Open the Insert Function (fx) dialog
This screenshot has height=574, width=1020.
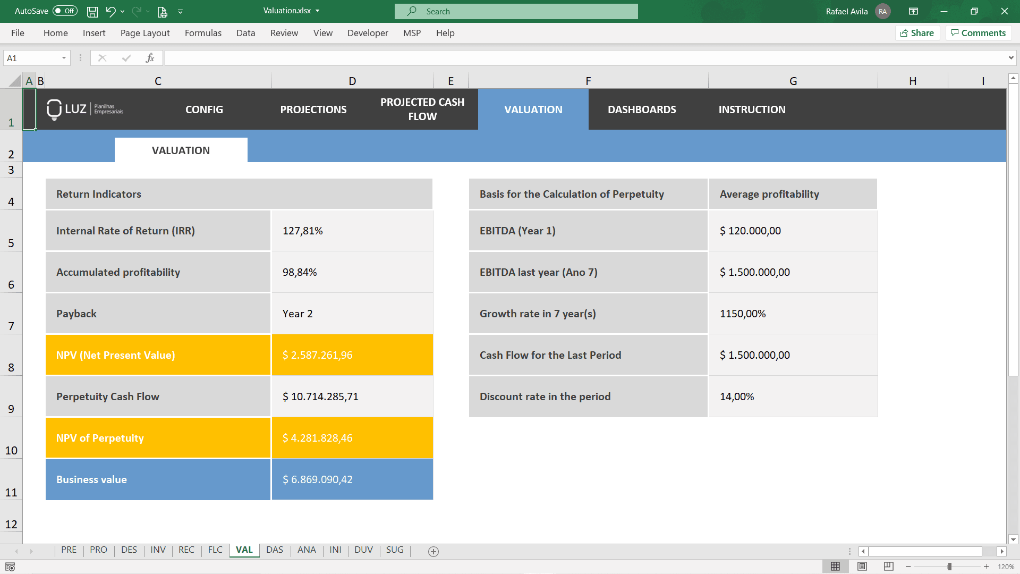(150, 57)
